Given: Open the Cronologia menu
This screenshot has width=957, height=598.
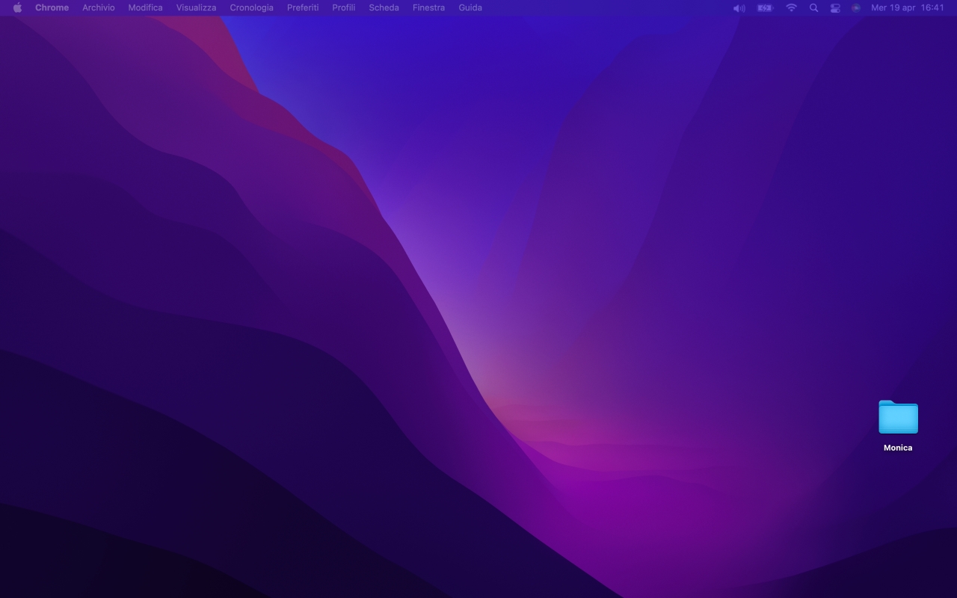Looking at the screenshot, I should [x=251, y=7].
